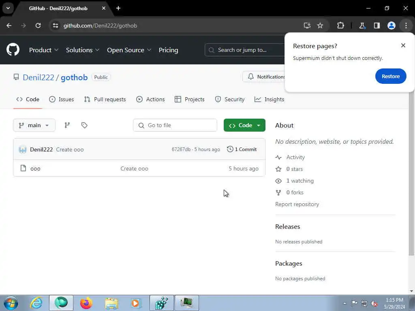
Task: Open the browser profile avatar
Action: [x=391, y=26]
